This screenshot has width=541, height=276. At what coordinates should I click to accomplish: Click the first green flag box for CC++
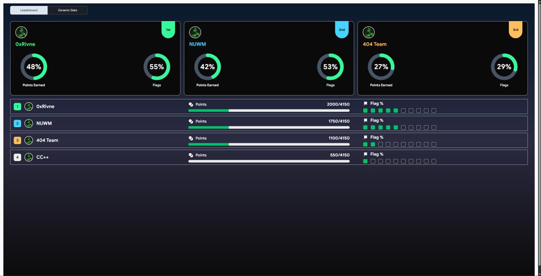[x=366, y=161]
